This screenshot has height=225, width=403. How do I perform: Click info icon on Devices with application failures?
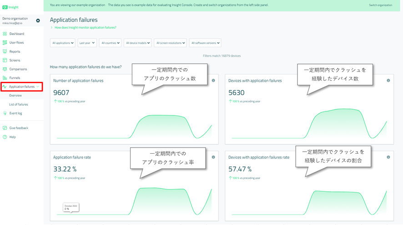pos(388,80)
